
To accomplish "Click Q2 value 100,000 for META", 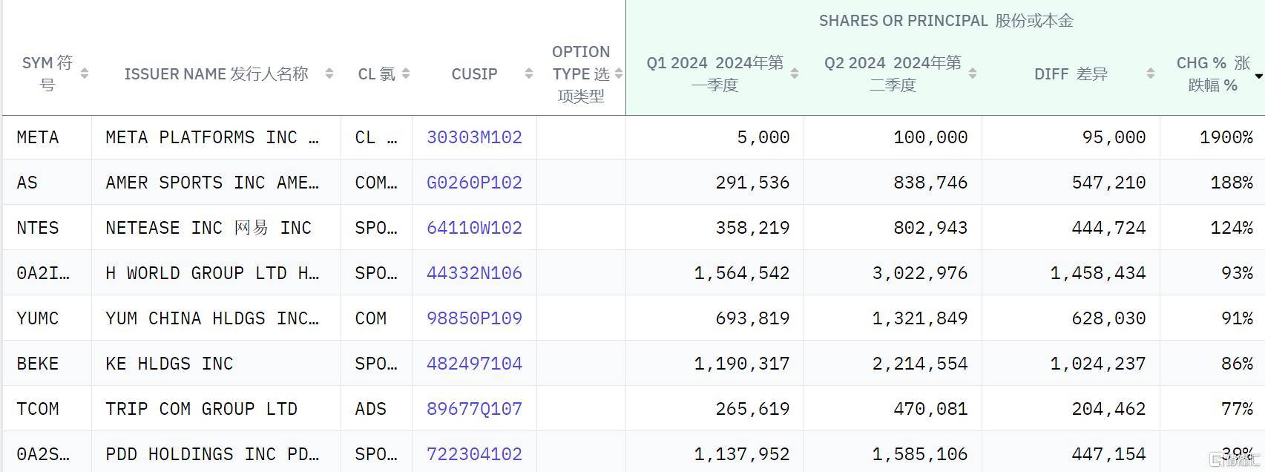I will (930, 137).
